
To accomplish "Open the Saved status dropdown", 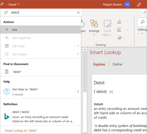I will (x=14, y=5).
